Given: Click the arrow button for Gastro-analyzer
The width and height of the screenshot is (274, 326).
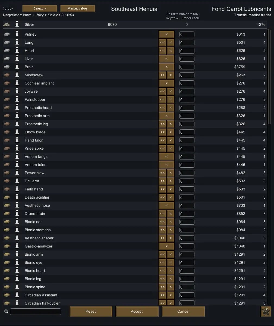Looking at the screenshot, I should tap(166, 246).
